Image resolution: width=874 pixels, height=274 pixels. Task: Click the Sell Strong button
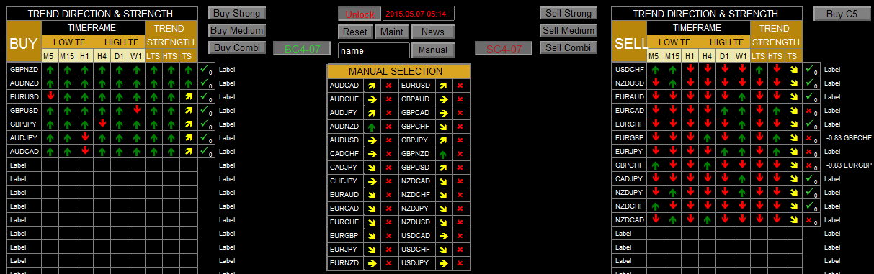pos(568,13)
